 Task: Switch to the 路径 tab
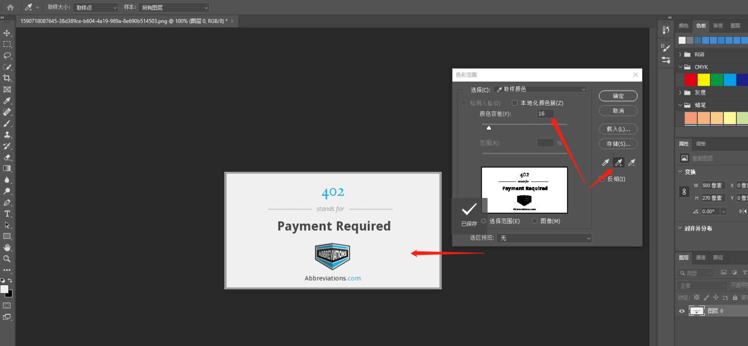tap(718, 257)
